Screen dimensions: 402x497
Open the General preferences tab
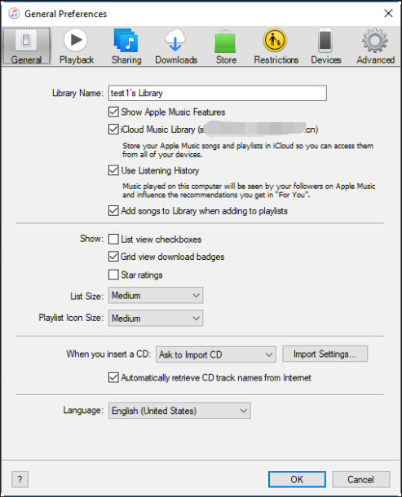[x=26, y=46]
